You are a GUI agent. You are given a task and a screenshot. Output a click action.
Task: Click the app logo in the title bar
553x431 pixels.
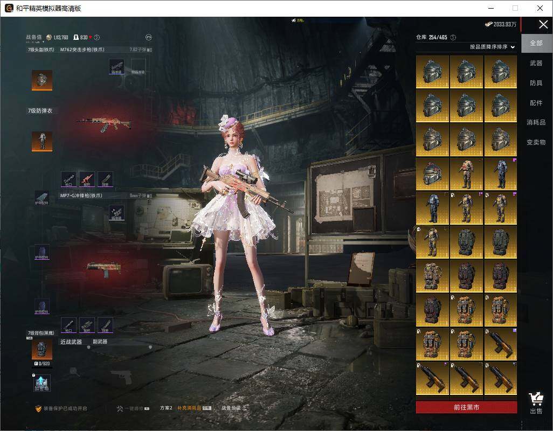tap(9, 8)
